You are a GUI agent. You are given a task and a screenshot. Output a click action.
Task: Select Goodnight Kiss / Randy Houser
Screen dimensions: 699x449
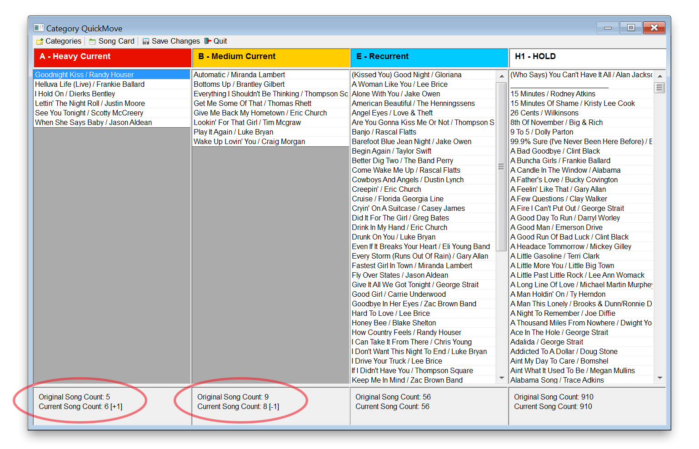click(x=85, y=75)
